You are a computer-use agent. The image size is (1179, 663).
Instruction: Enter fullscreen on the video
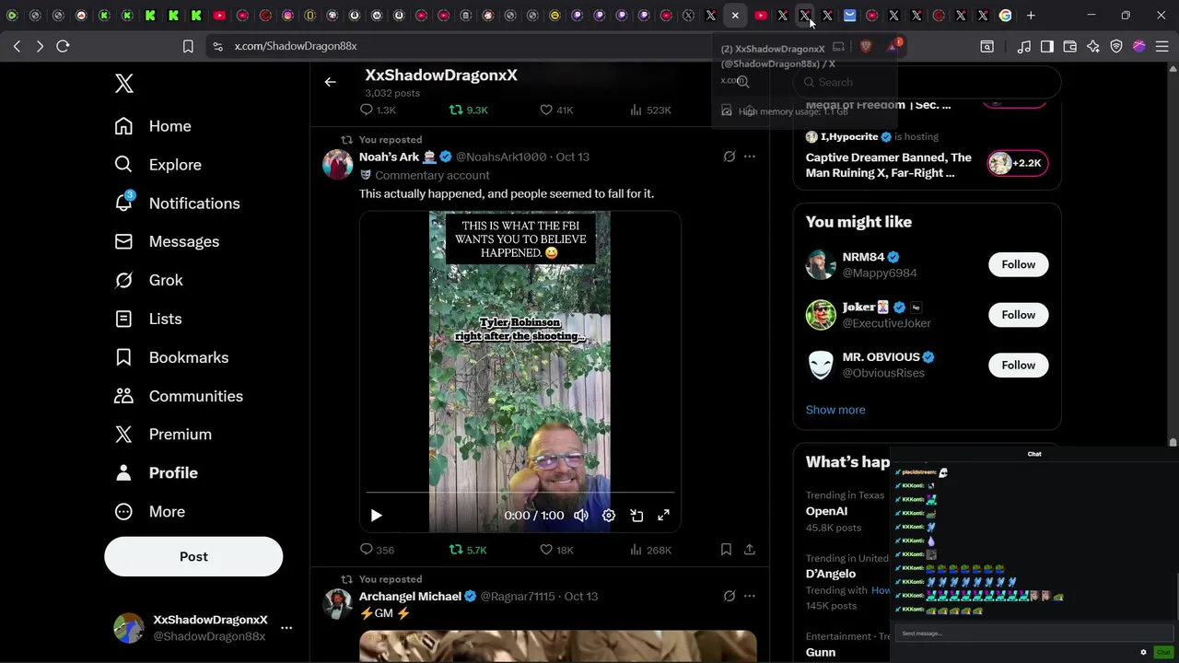tap(663, 516)
